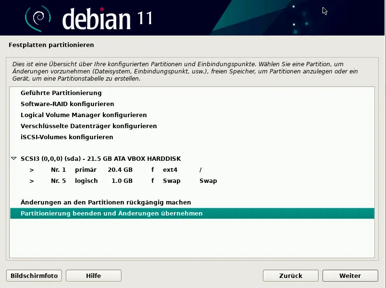The height and width of the screenshot is (288, 386).
Task: Select the SCSI3 (sda) VBOX HARDDISK entry
Action: pyautogui.click(x=100, y=158)
